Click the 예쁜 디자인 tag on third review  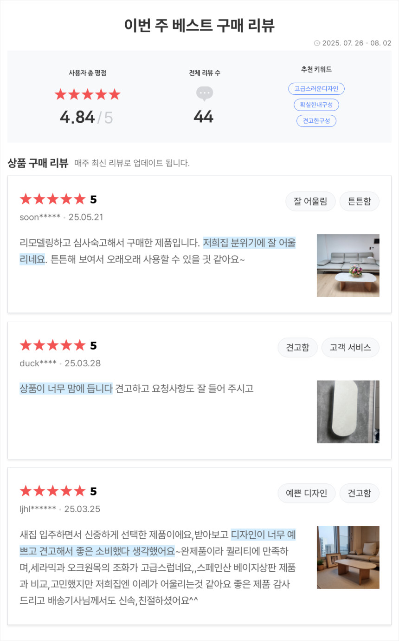coord(307,493)
